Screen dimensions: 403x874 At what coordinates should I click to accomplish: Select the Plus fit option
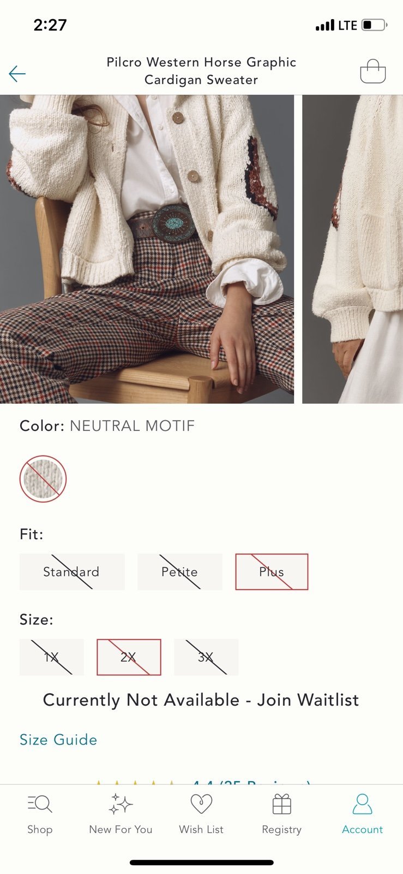tap(272, 572)
